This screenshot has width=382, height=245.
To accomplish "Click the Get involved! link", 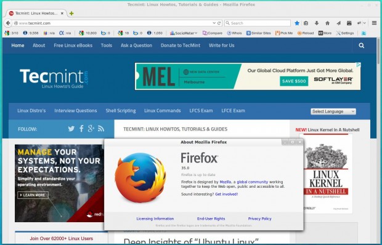I will [x=227, y=194].
